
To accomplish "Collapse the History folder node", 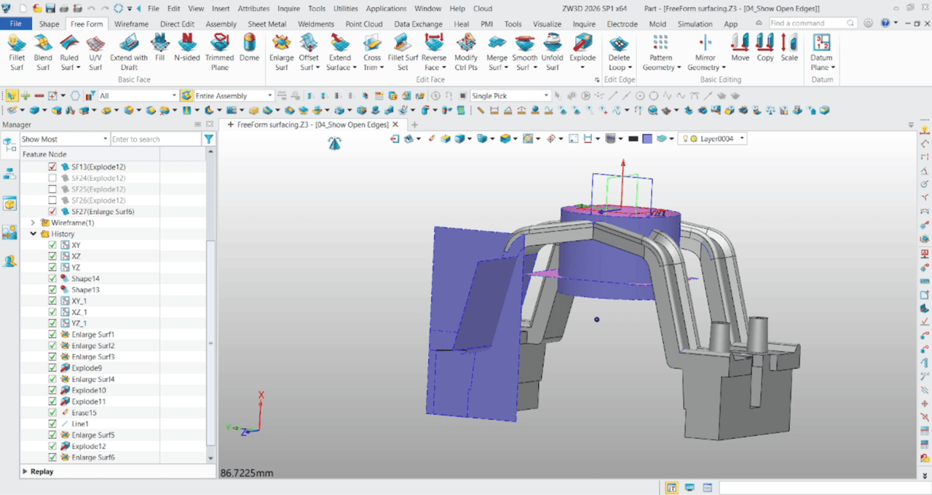I will coord(33,234).
